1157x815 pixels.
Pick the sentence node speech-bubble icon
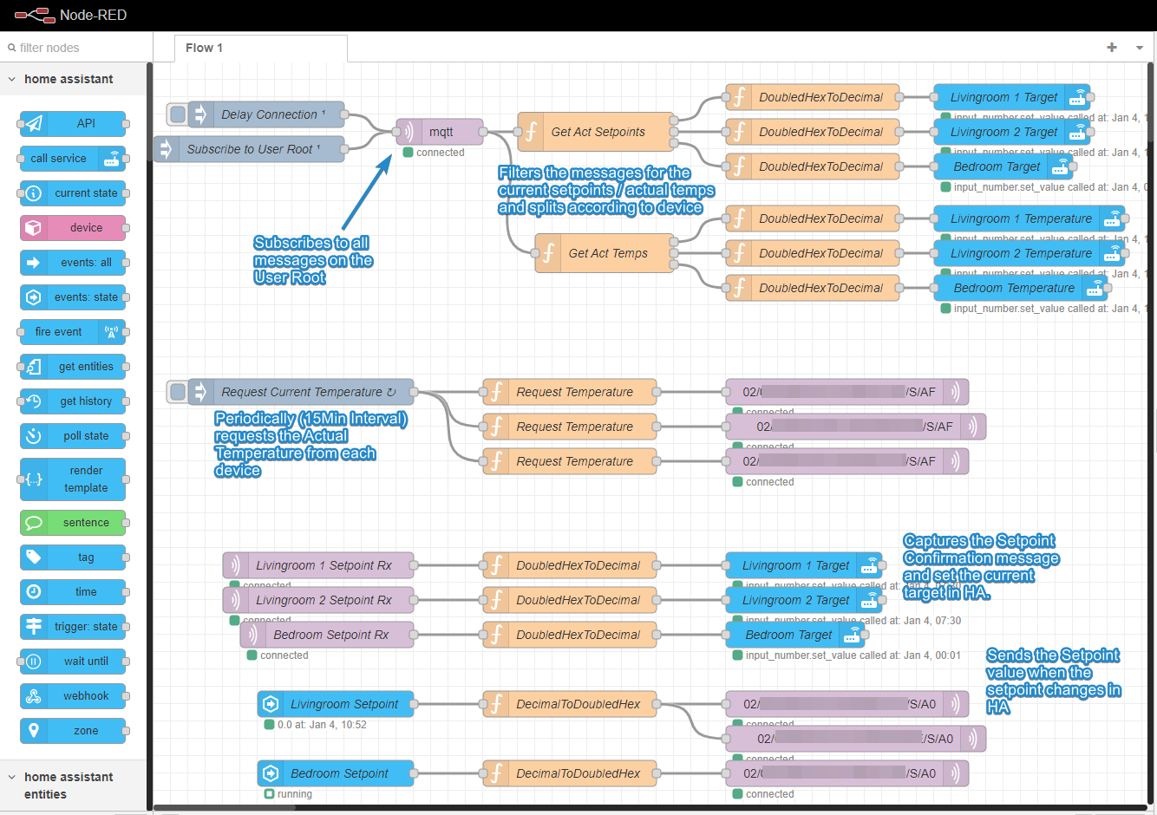34,523
